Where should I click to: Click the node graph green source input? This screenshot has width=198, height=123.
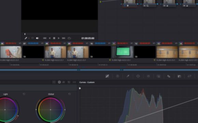(x=100, y=2)
